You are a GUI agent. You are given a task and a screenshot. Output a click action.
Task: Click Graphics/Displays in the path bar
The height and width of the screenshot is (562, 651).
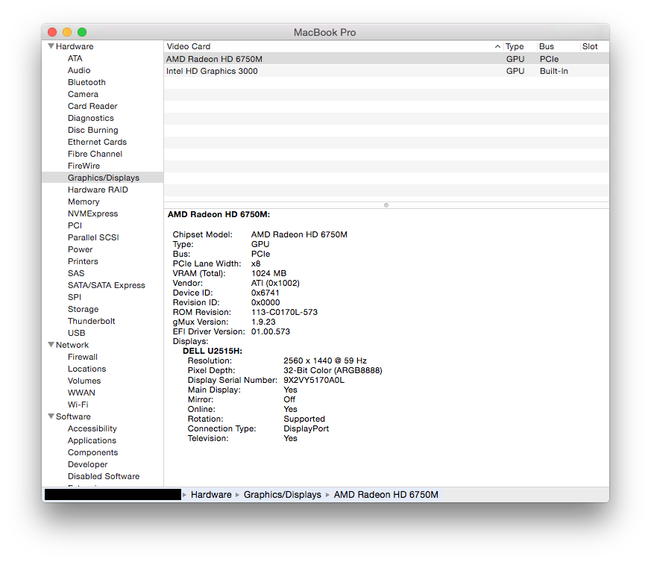point(283,495)
